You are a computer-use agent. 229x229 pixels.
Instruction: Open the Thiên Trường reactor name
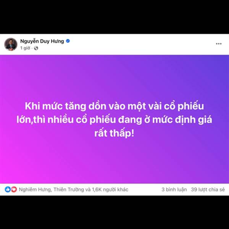click(69, 190)
